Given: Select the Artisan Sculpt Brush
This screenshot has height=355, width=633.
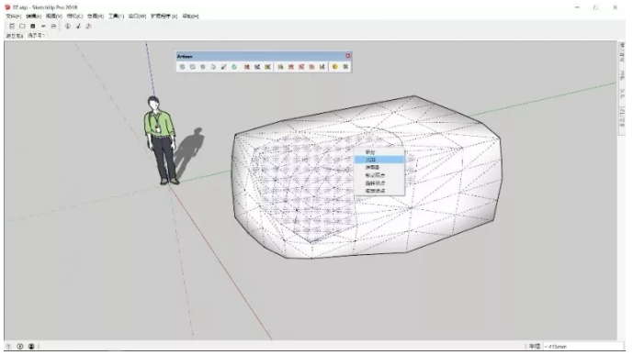Looking at the screenshot, I should 247,67.
